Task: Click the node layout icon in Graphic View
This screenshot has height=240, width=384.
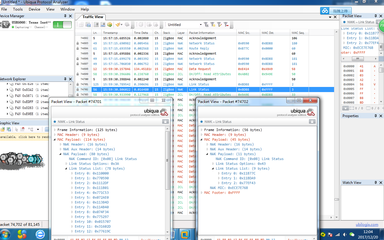Action: point(31,129)
